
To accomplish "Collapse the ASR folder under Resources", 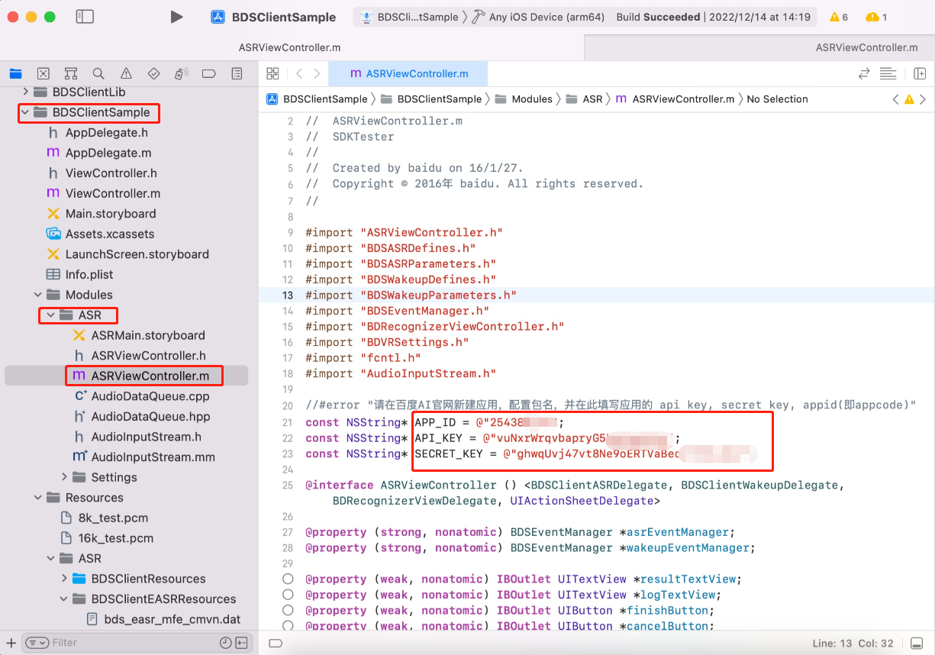I will point(51,559).
